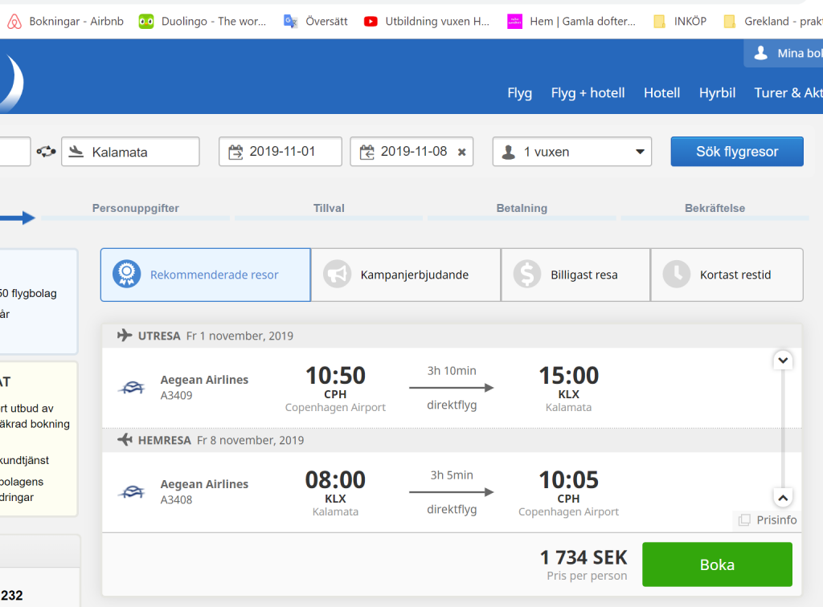Click the Bekräftelse booking step
Image resolution: width=823 pixels, height=607 pixels.
(x=714, y=208)
